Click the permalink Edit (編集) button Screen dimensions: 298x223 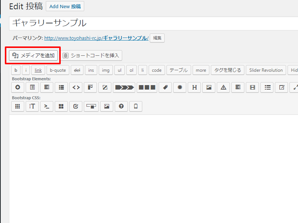tap(157, 38)
